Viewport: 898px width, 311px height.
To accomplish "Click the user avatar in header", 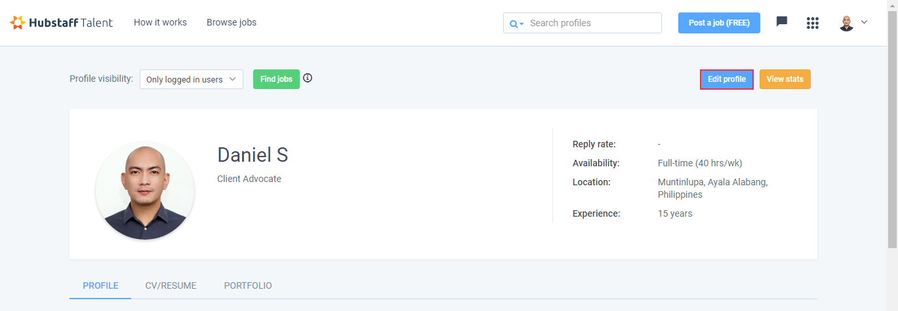I will 847,23.
